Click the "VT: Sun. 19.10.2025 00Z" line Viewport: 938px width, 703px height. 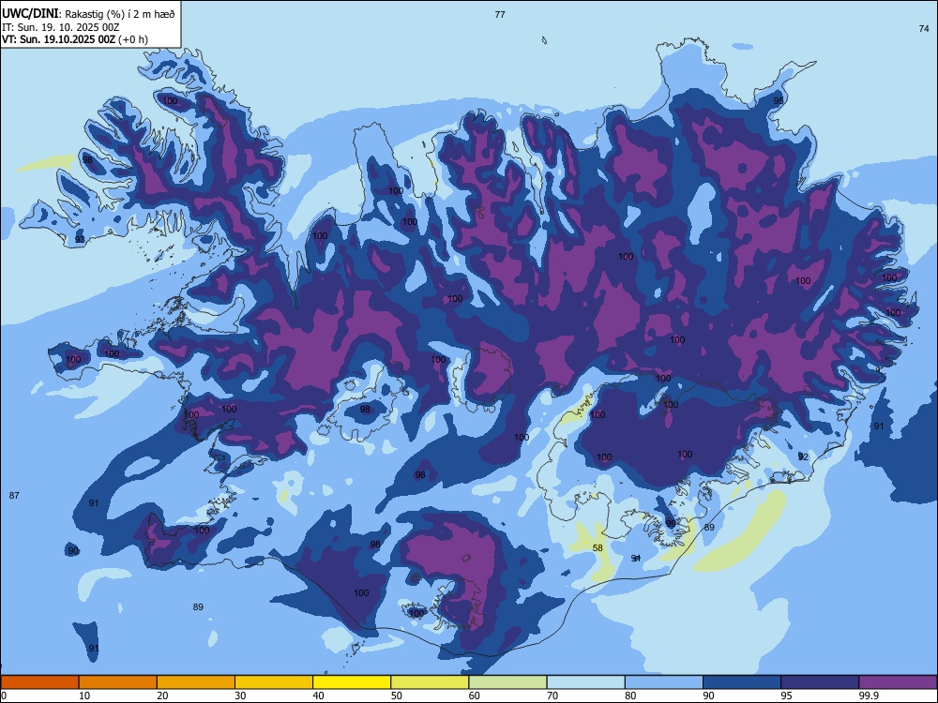click(58, 39)
